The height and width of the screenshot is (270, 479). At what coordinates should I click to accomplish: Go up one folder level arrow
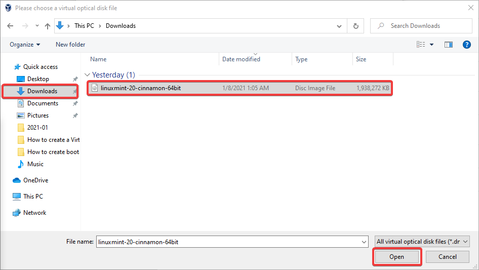[48, 26]
